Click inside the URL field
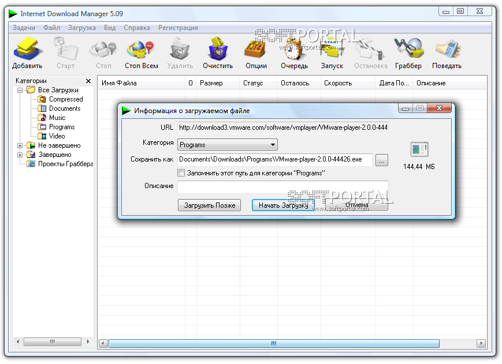 point(283,128)
